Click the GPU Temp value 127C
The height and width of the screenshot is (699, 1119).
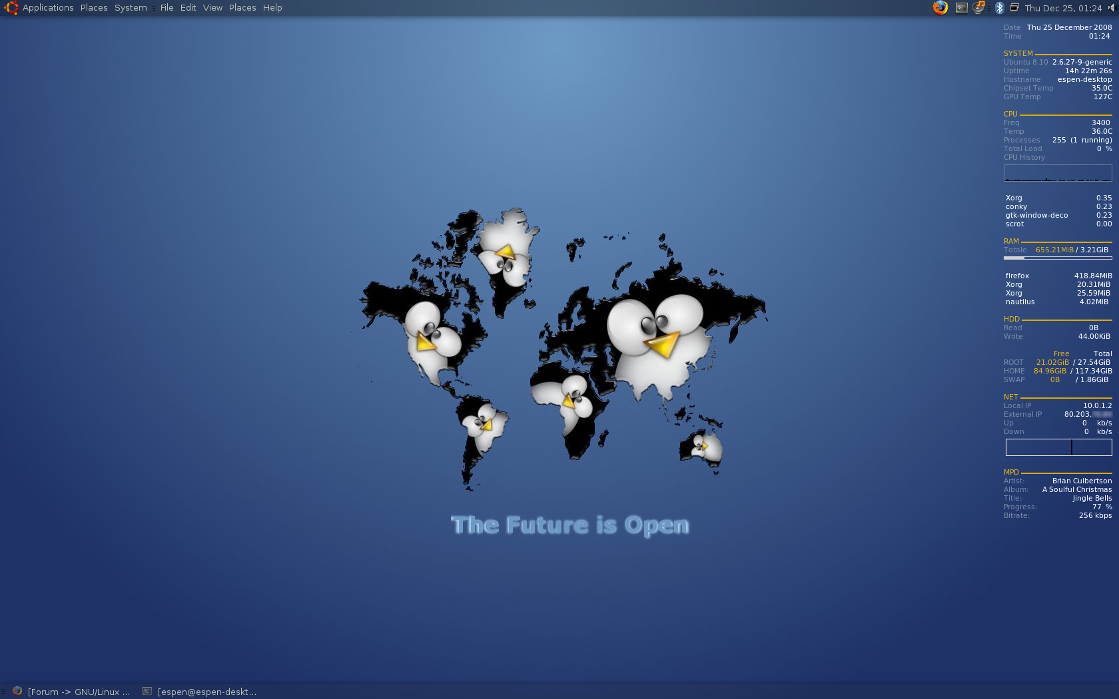[1102, 97]
